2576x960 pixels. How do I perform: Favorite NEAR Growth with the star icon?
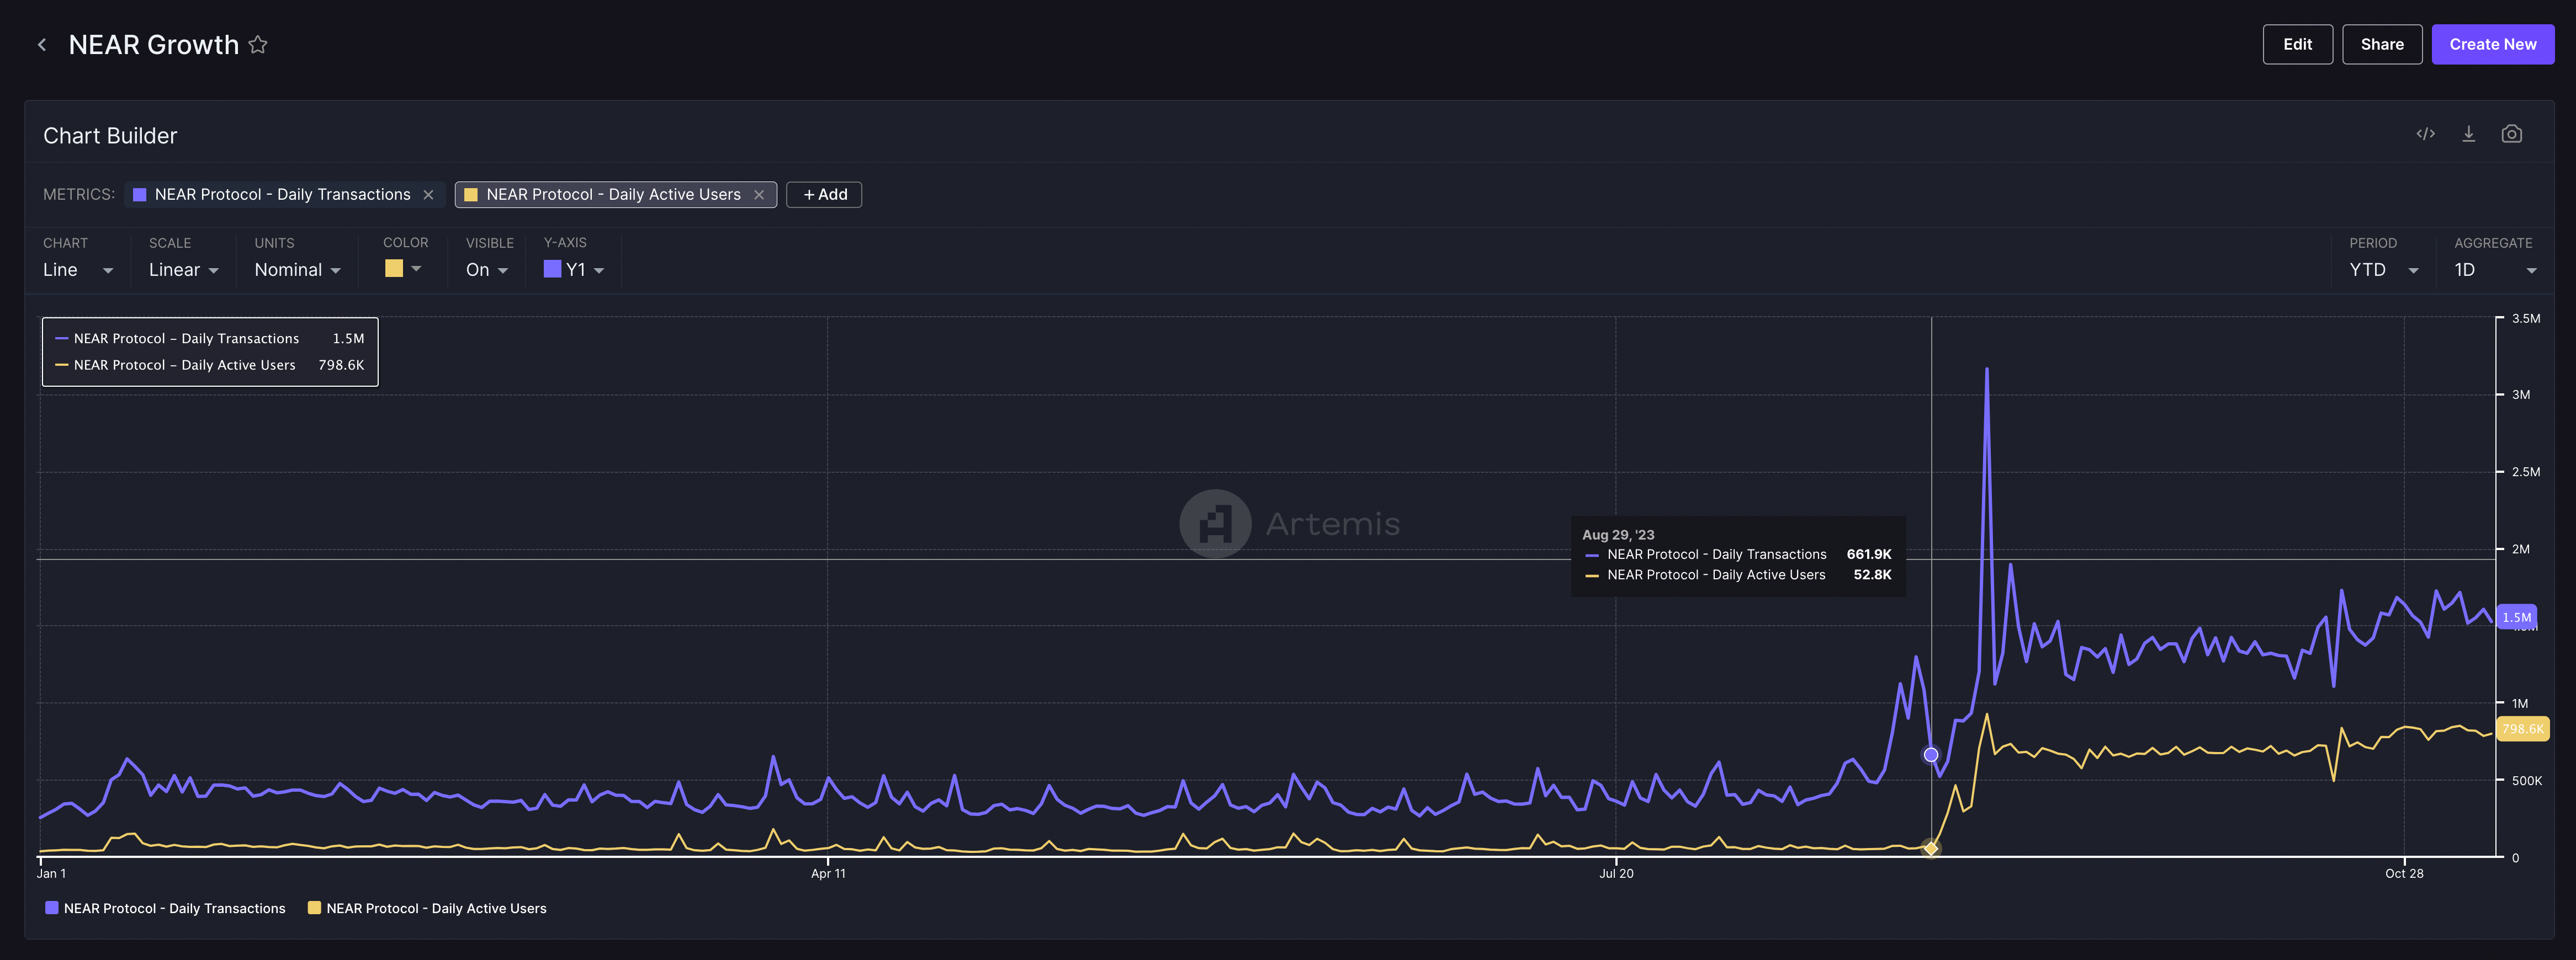click(x=258, y=45)
